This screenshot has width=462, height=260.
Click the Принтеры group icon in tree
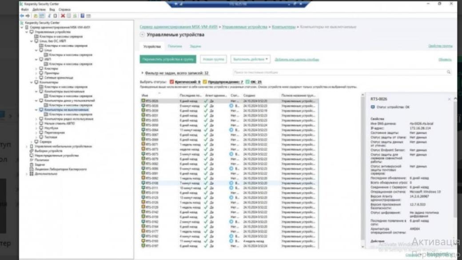[x=41, y=73]
